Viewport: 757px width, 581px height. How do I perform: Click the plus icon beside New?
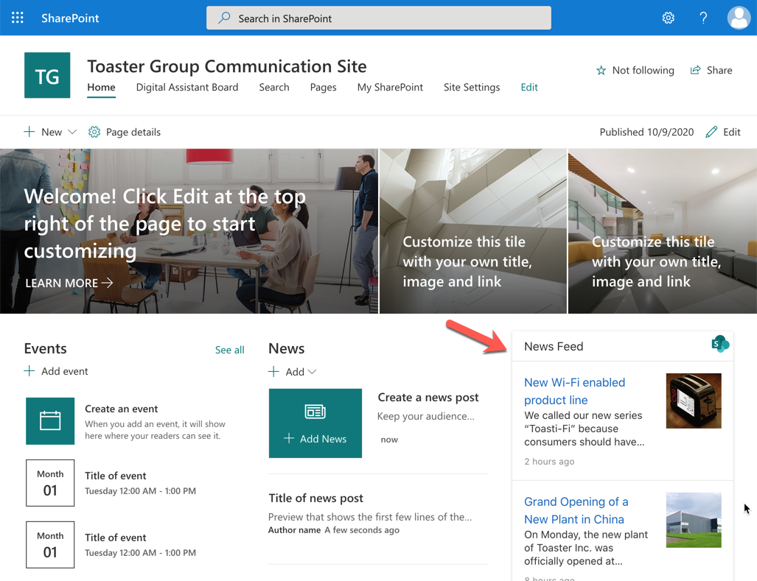click(29, 132)
